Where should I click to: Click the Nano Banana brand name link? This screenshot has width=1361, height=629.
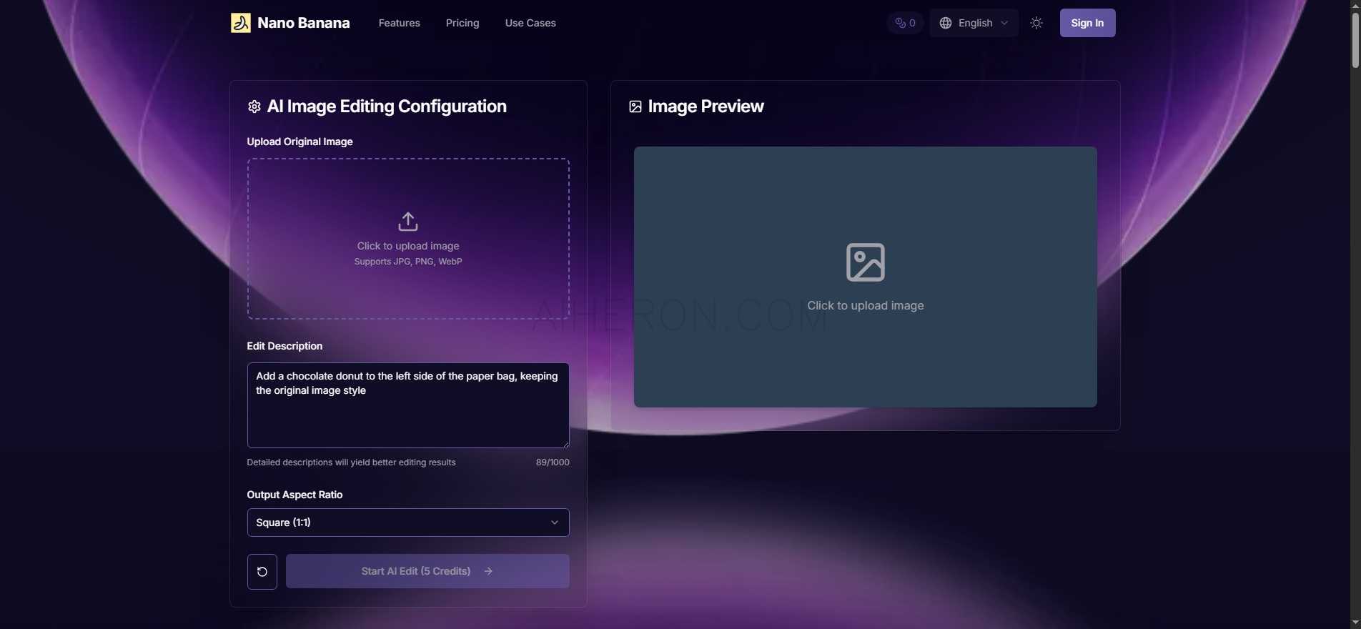304,23
